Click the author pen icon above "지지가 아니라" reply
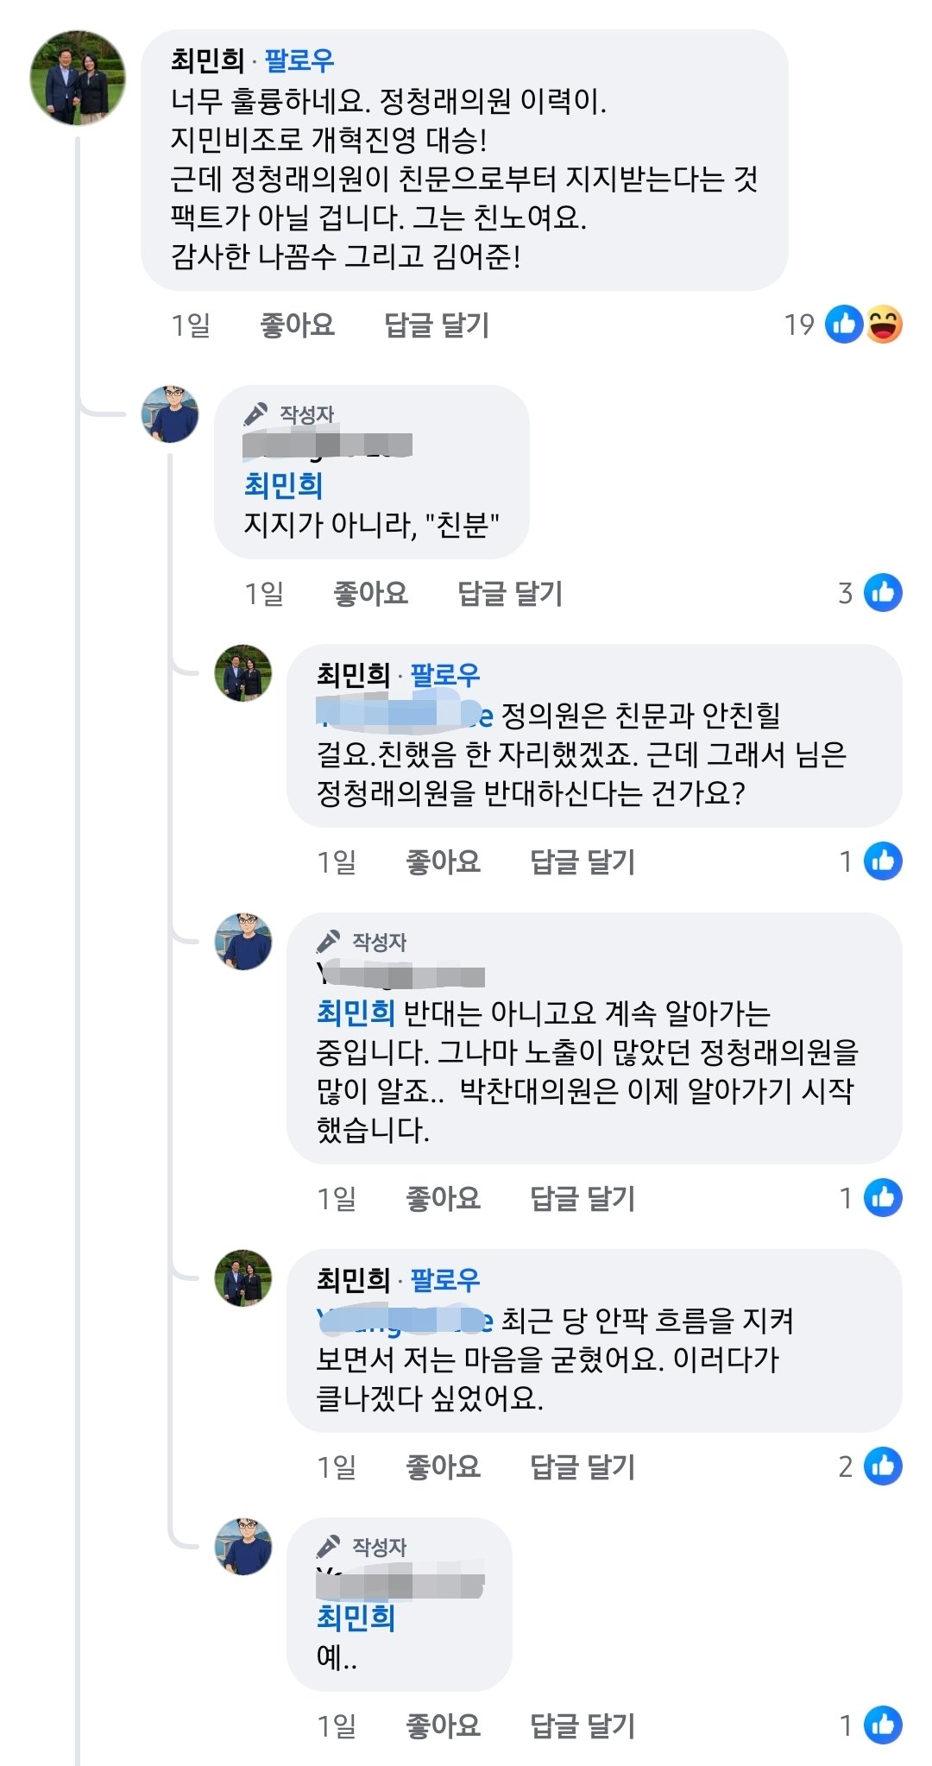This screenshot has width=932, height=1766. 255,414
